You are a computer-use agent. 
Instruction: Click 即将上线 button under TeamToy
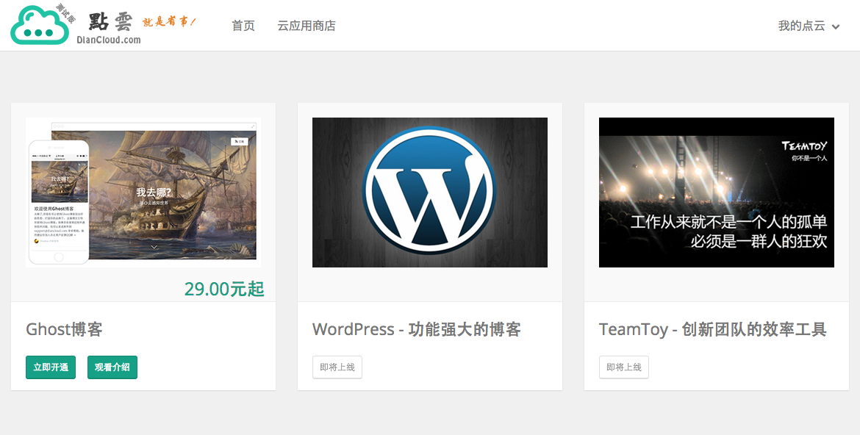point(623,367)
